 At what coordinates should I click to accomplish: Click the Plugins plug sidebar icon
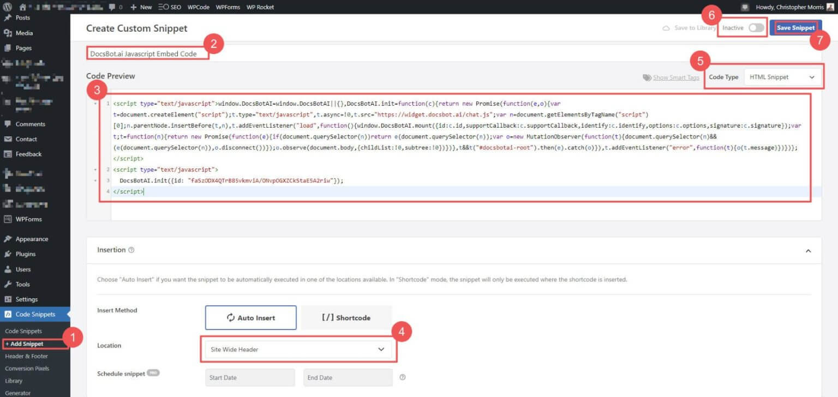[8, 254]
